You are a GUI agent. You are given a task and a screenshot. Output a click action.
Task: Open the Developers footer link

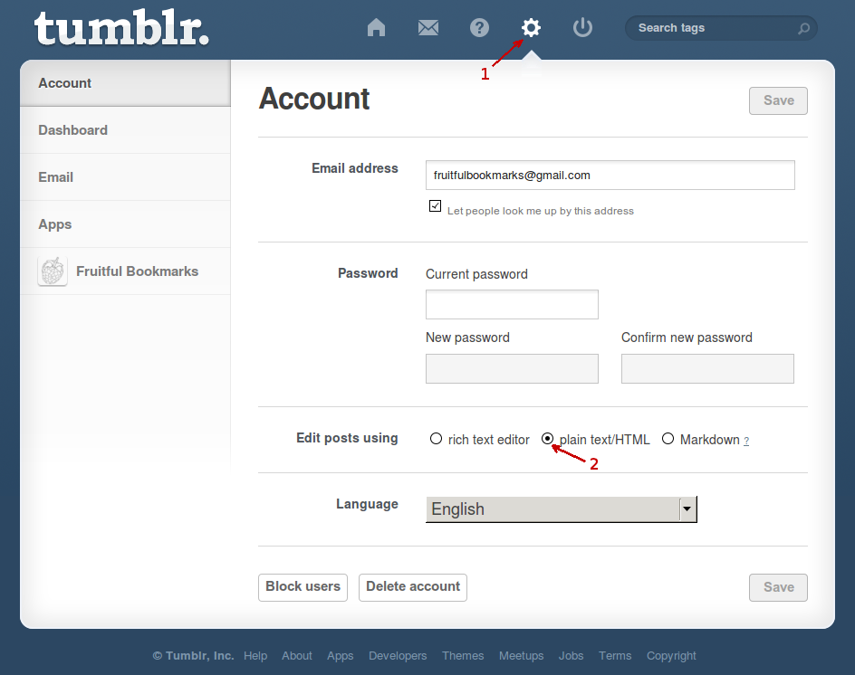pos(398,655)
